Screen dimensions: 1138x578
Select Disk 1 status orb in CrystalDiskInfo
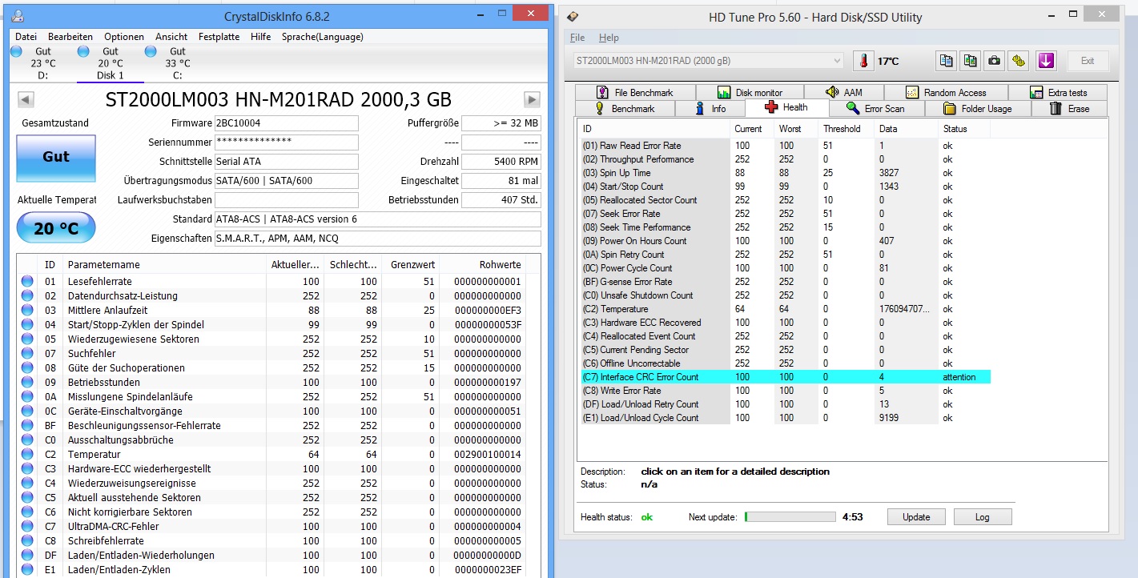pos(83,51)
